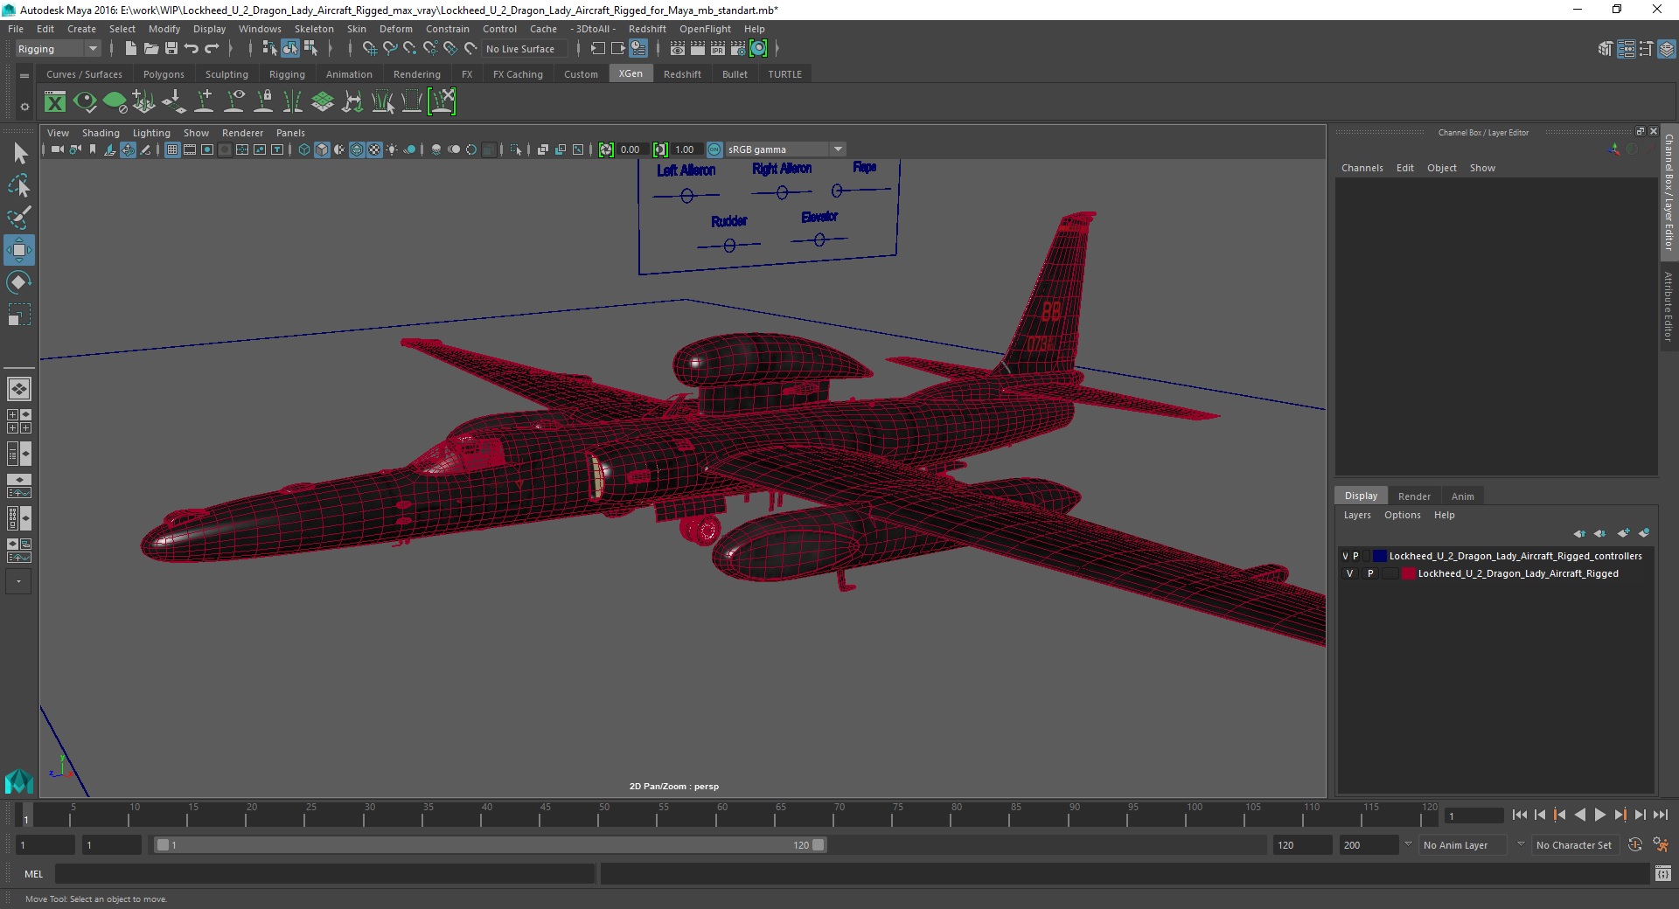
Task: Click the Open Scene folder icon
Action: click(150, 49)
